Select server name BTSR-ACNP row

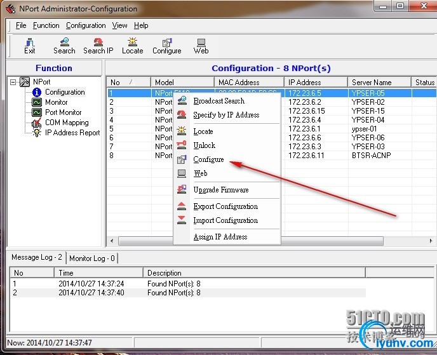point(371,156)
